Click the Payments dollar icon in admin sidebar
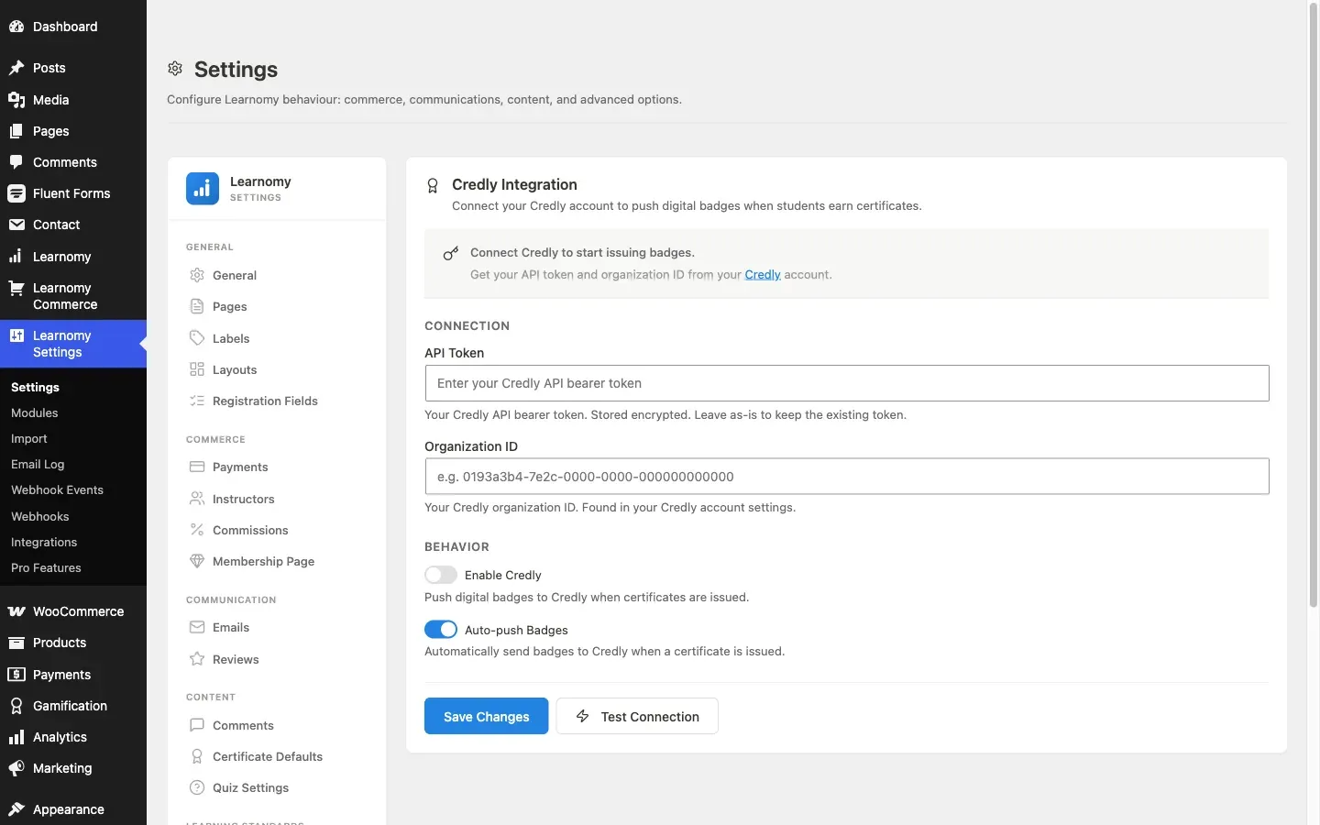The width and height of the screenshot is (1320, 825). (16, 675)
